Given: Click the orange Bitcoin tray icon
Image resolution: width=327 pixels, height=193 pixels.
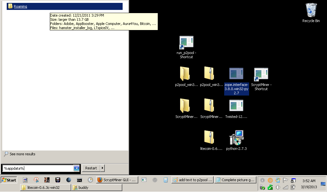Looking at the screenshot, I should pos(270,180).
